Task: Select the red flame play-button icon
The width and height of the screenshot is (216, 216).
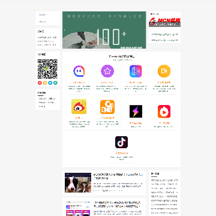Action: click(x=164, y=111)
